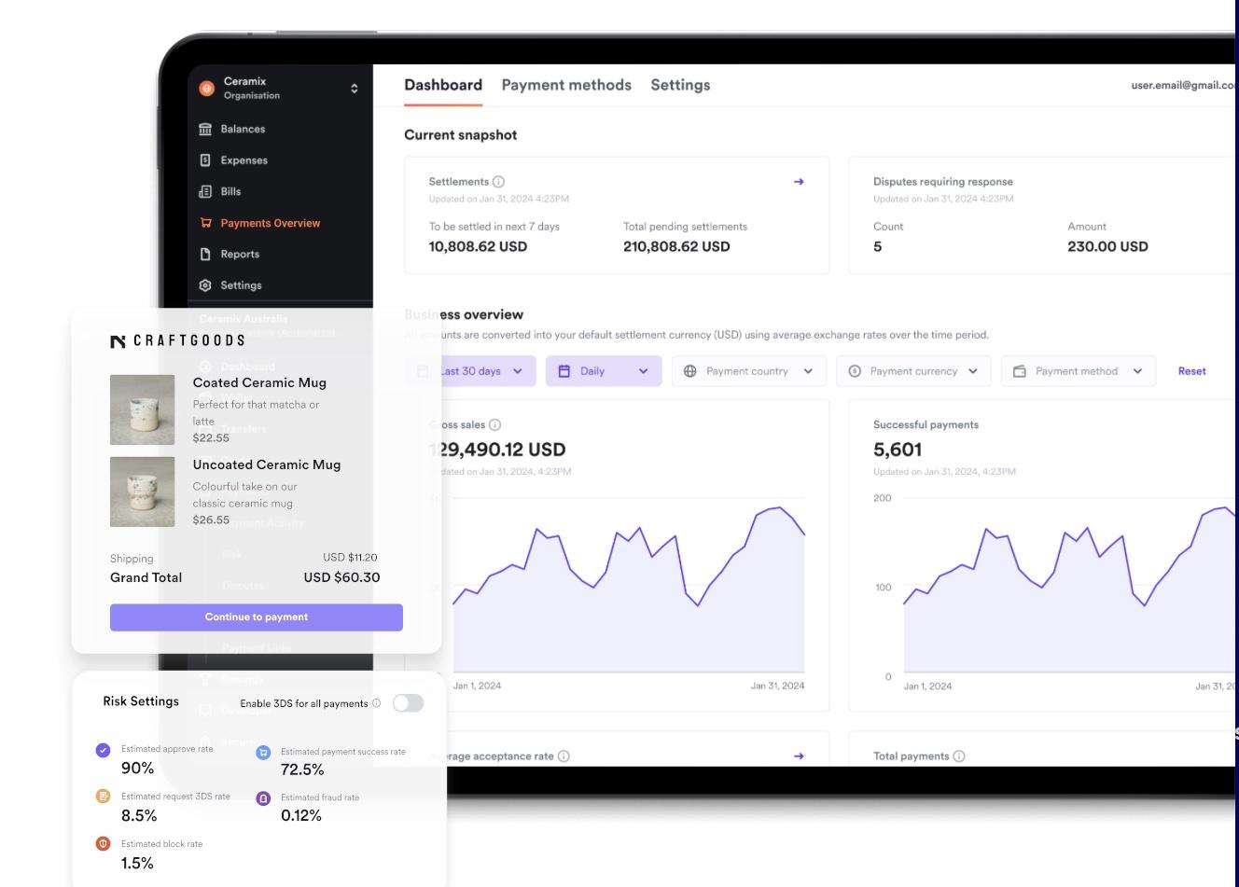Open the Payment currency dropdown

pos(913,371)
